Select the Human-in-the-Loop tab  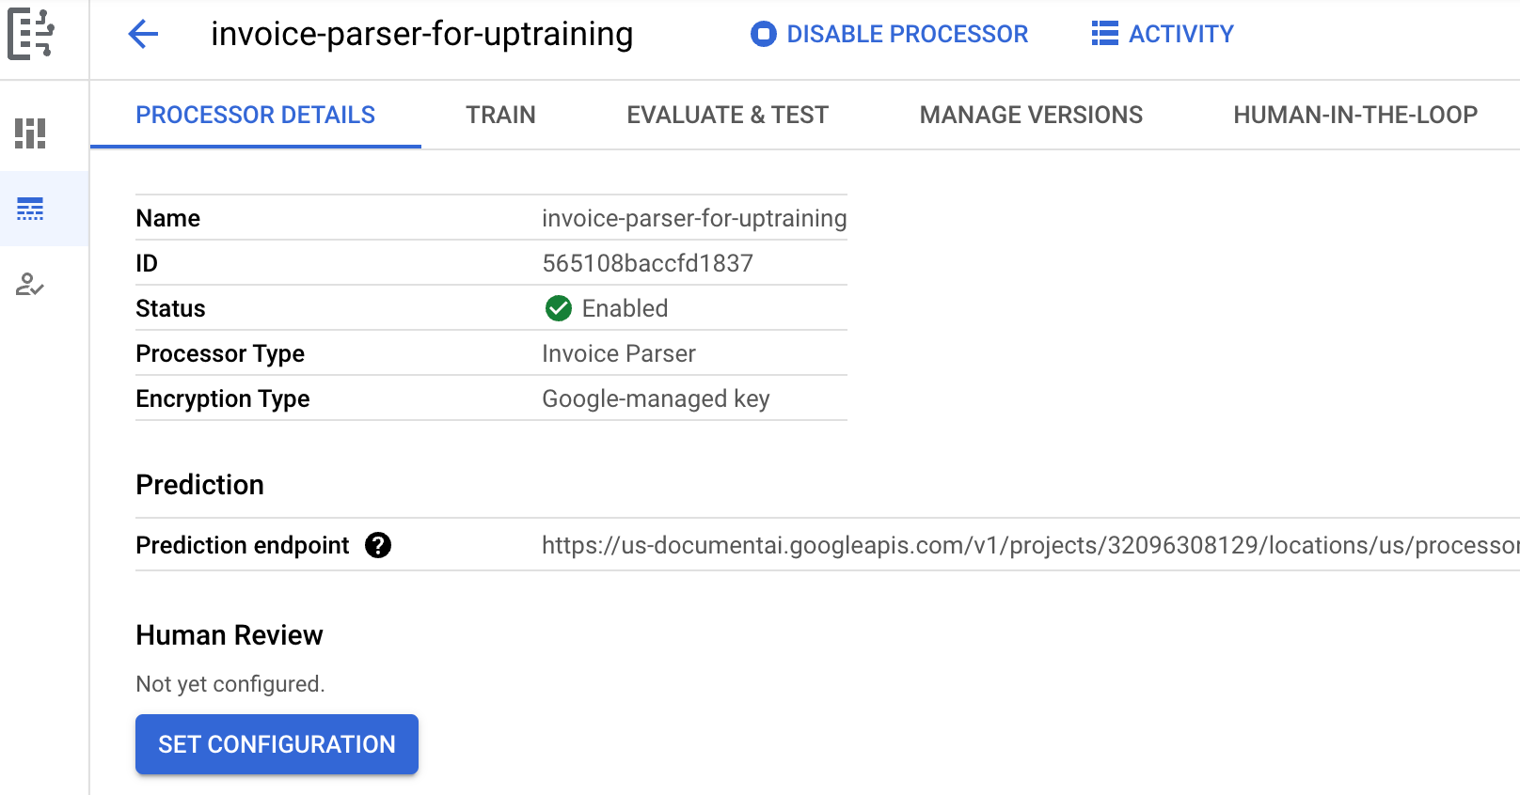click(1354, 115)
